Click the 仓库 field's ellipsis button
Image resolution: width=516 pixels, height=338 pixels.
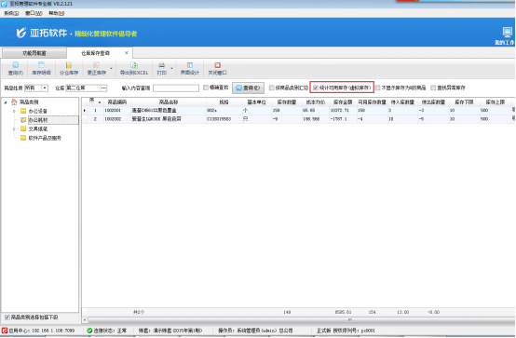coord(103,88)
